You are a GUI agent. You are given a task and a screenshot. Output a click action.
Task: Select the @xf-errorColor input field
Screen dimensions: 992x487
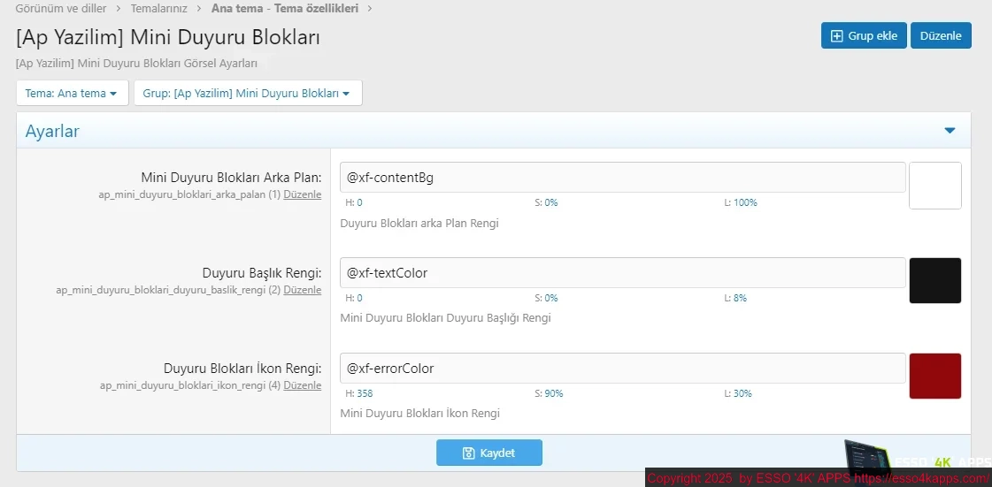pos(622,369)
